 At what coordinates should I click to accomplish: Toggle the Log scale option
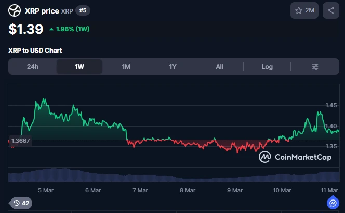(267, 67)
